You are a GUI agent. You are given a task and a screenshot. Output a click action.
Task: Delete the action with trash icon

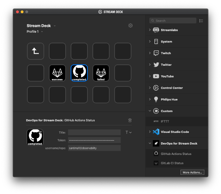[x=130, y=120]
